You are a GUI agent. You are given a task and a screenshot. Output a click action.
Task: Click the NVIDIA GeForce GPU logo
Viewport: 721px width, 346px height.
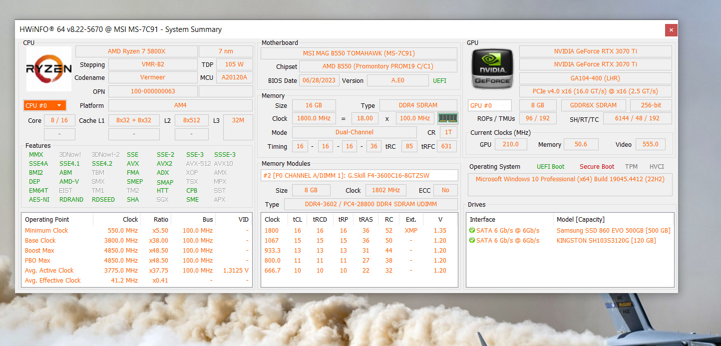[x=492, y=69]
